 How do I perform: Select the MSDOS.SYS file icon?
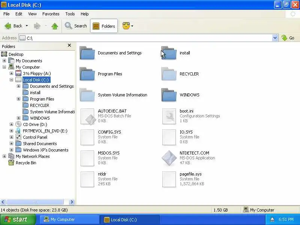point(87,158)
